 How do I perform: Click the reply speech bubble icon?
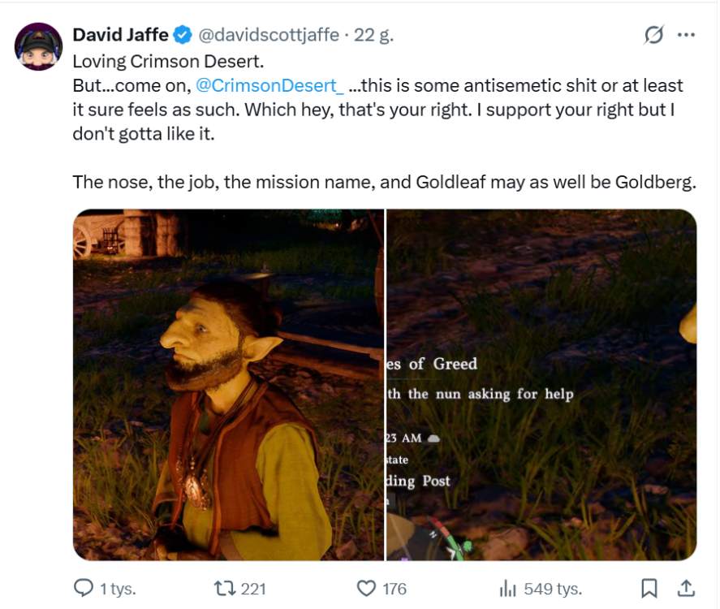point(83,588)
